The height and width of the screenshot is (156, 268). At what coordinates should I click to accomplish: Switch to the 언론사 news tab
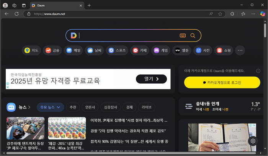pos(90,107)
